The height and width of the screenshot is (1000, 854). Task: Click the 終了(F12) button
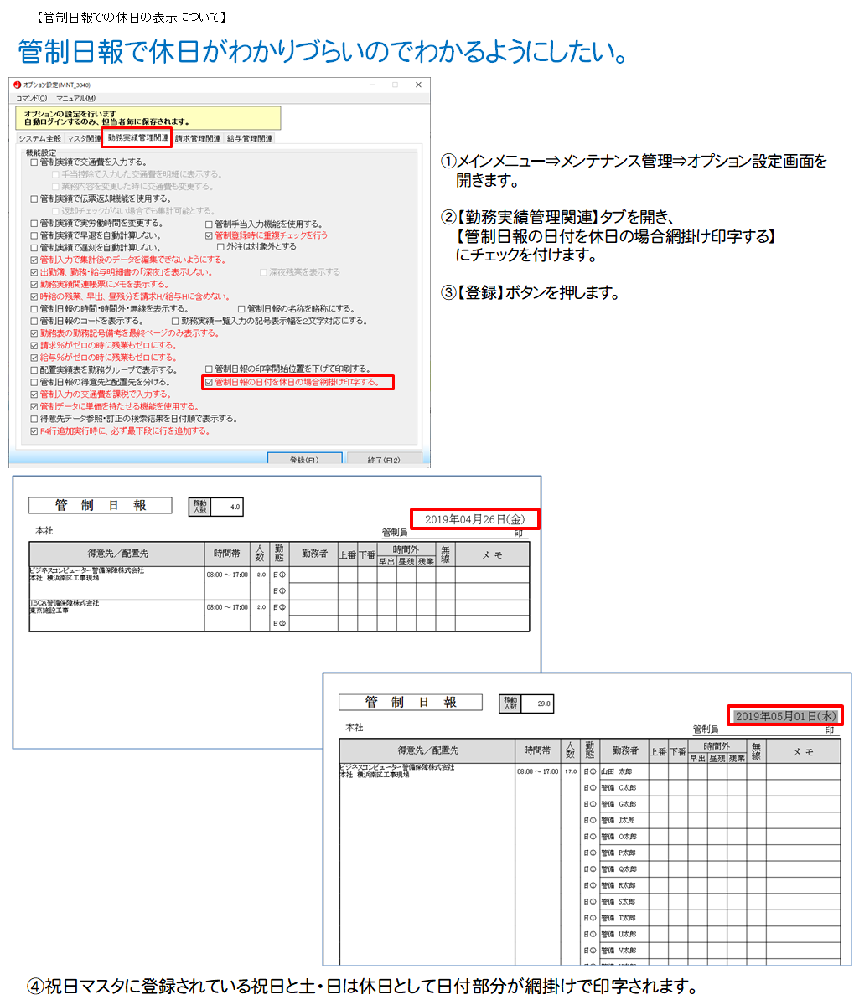coord(384,460)
